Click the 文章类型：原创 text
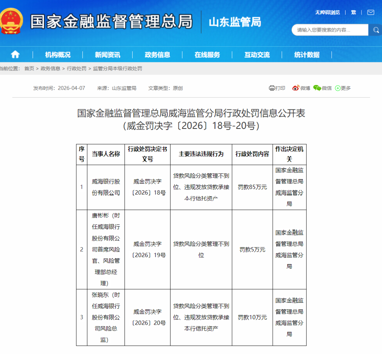The height and width of the screenshot is (354, 382). (x=166, y=88)
